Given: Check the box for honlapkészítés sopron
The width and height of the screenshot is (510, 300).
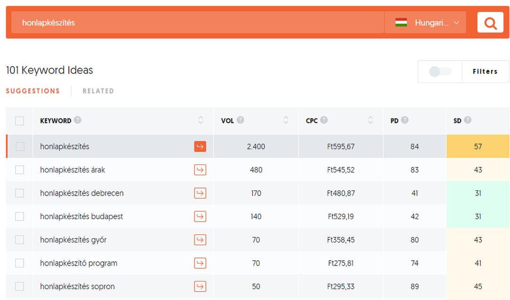Looking at the screenshot, I should tap(19, 287).
